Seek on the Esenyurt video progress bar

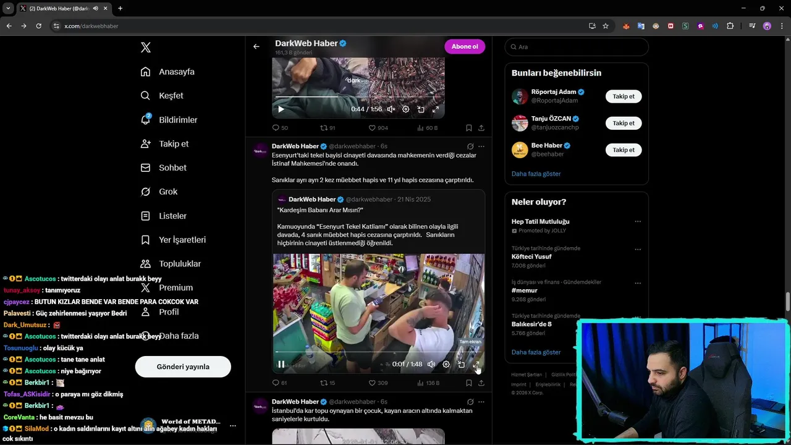point(378,352)
